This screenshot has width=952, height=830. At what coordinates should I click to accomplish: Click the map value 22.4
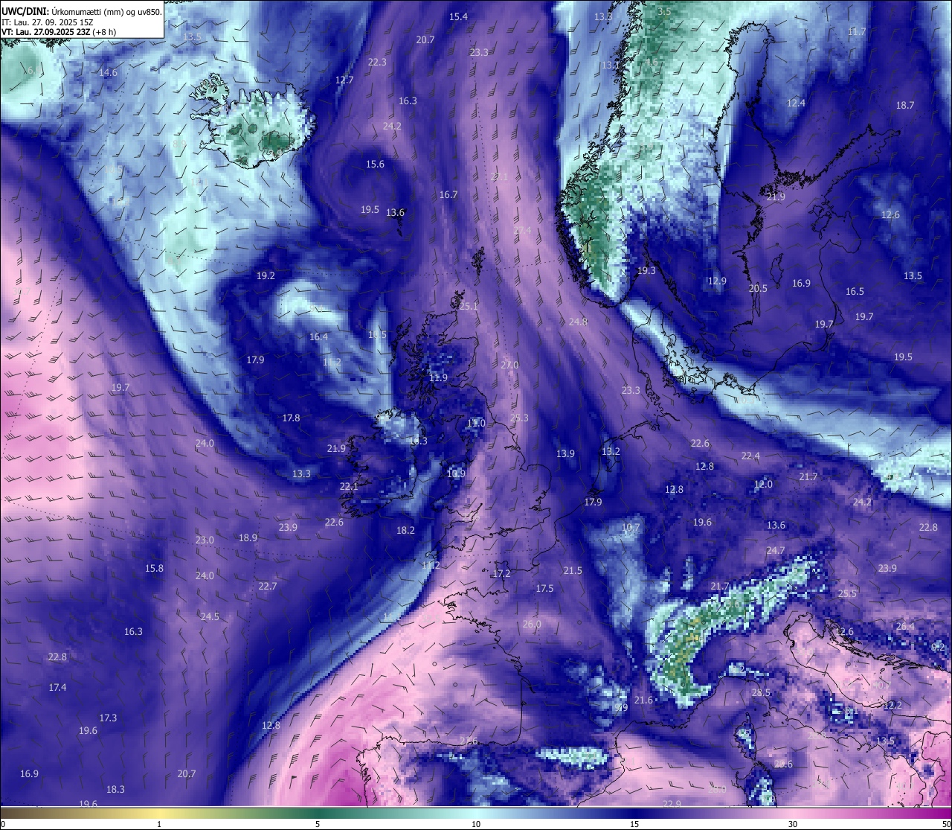[750, 456]
